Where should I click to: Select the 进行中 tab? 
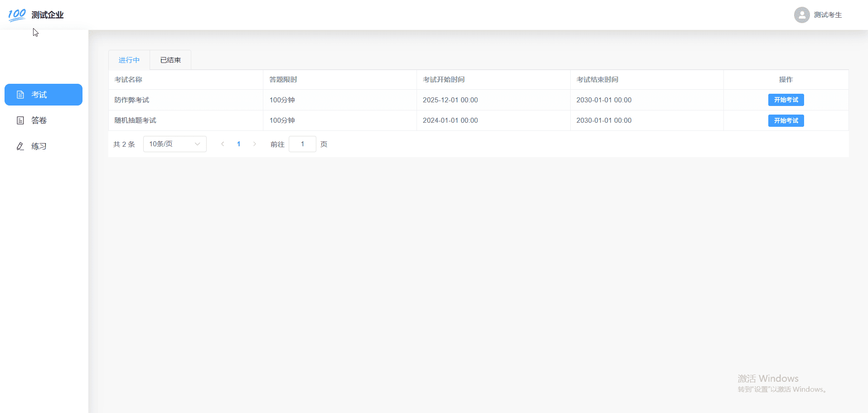tap(129, 60)
